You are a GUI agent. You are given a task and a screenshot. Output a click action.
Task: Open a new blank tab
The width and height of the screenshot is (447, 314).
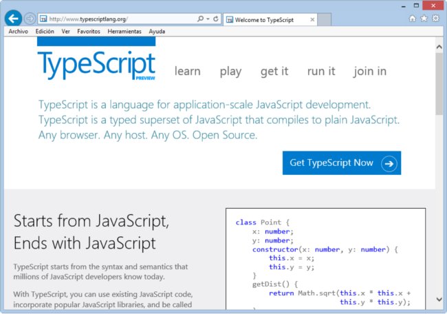point(324,19)
